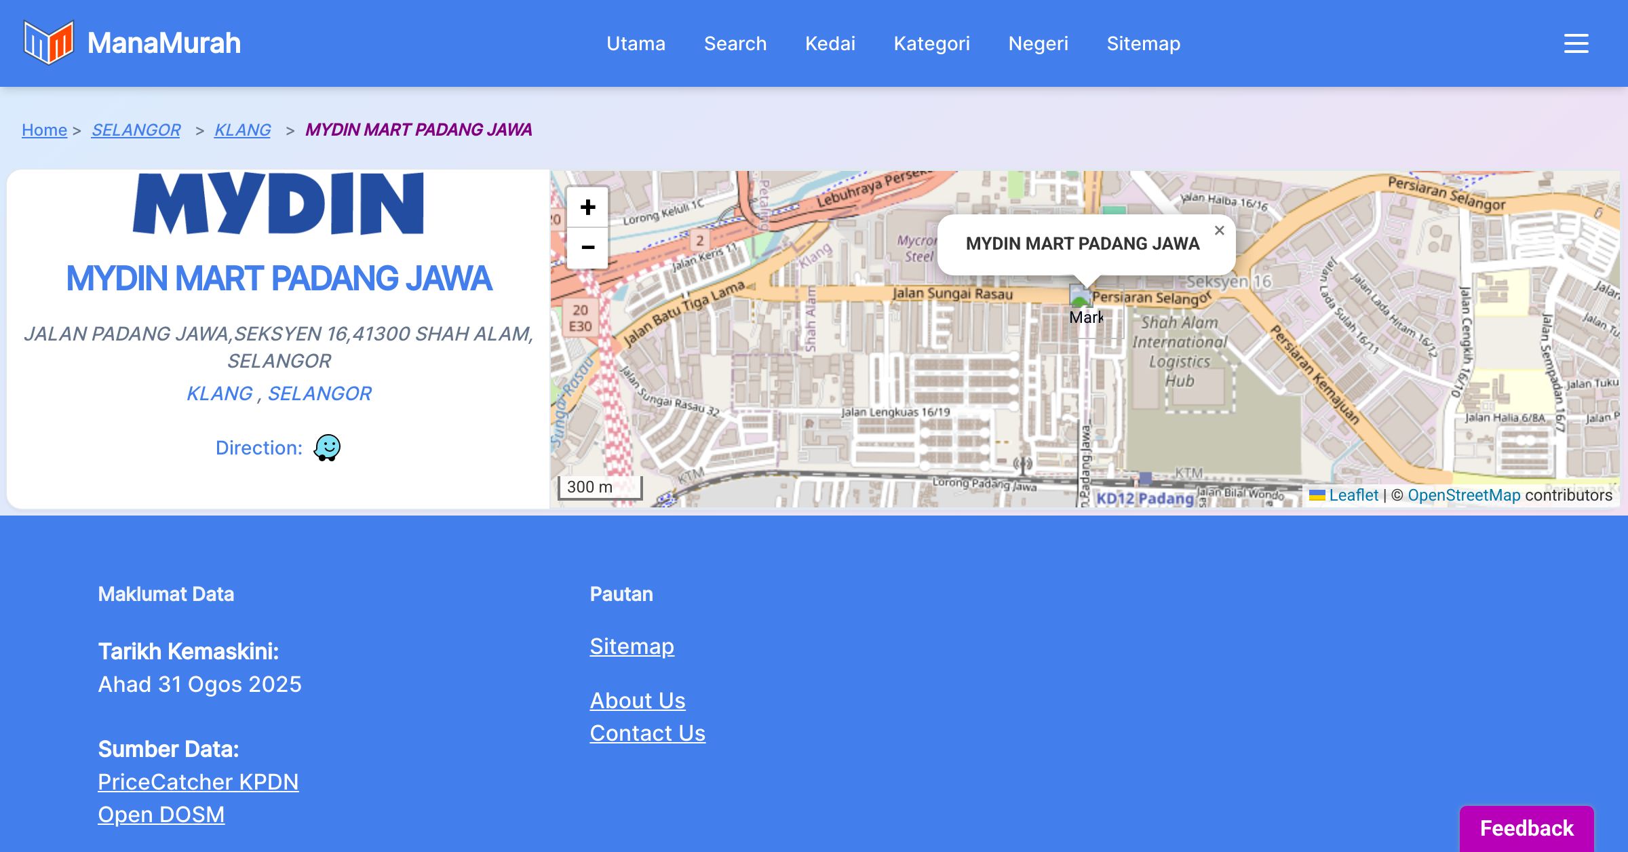This screenshot has width=1628, height=852.
Task: Open the Open DOSM link
Action: point(161,815)
